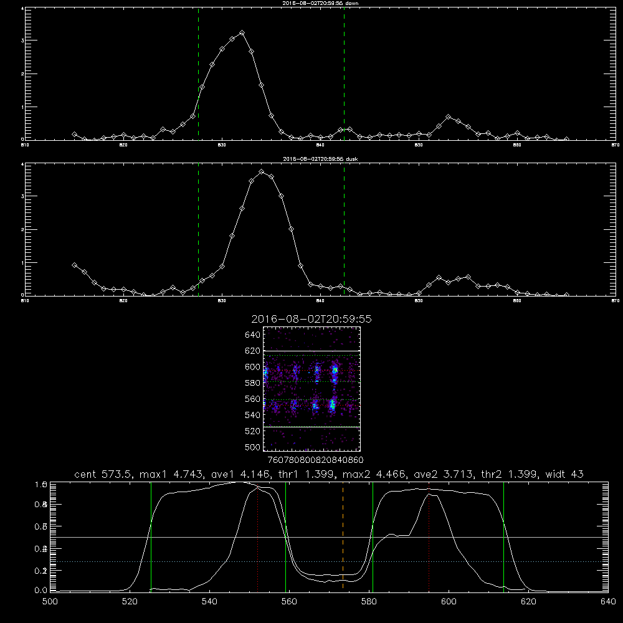623x623 pixels.
Task: Click the 'widt 43' value
Action: [x=564, y=474]
